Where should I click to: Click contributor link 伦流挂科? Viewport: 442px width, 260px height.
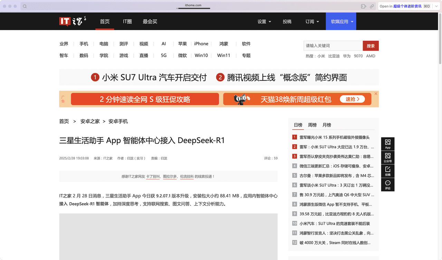click(x=187, y=176)
